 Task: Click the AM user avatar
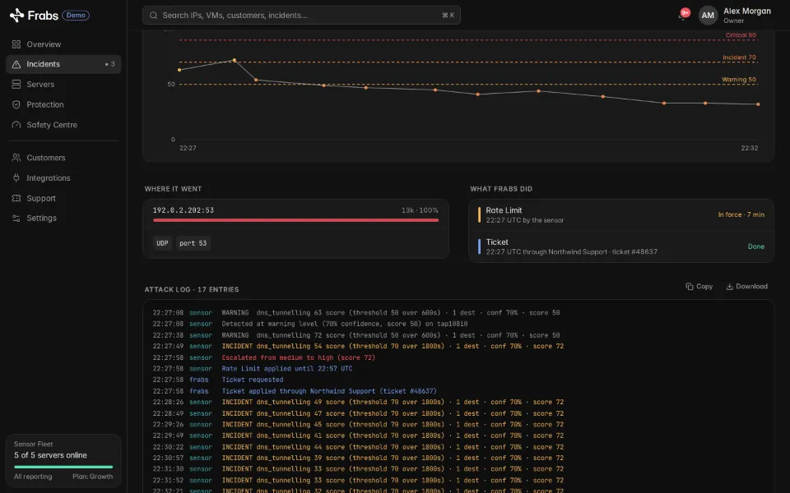[708, 16]
